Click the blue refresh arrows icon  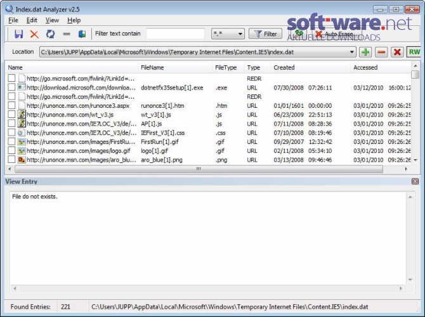coord(50,34)
